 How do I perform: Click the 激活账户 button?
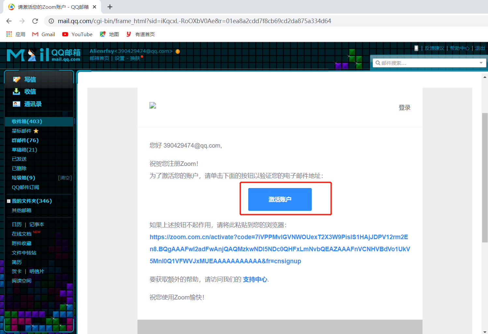[280, 199]
